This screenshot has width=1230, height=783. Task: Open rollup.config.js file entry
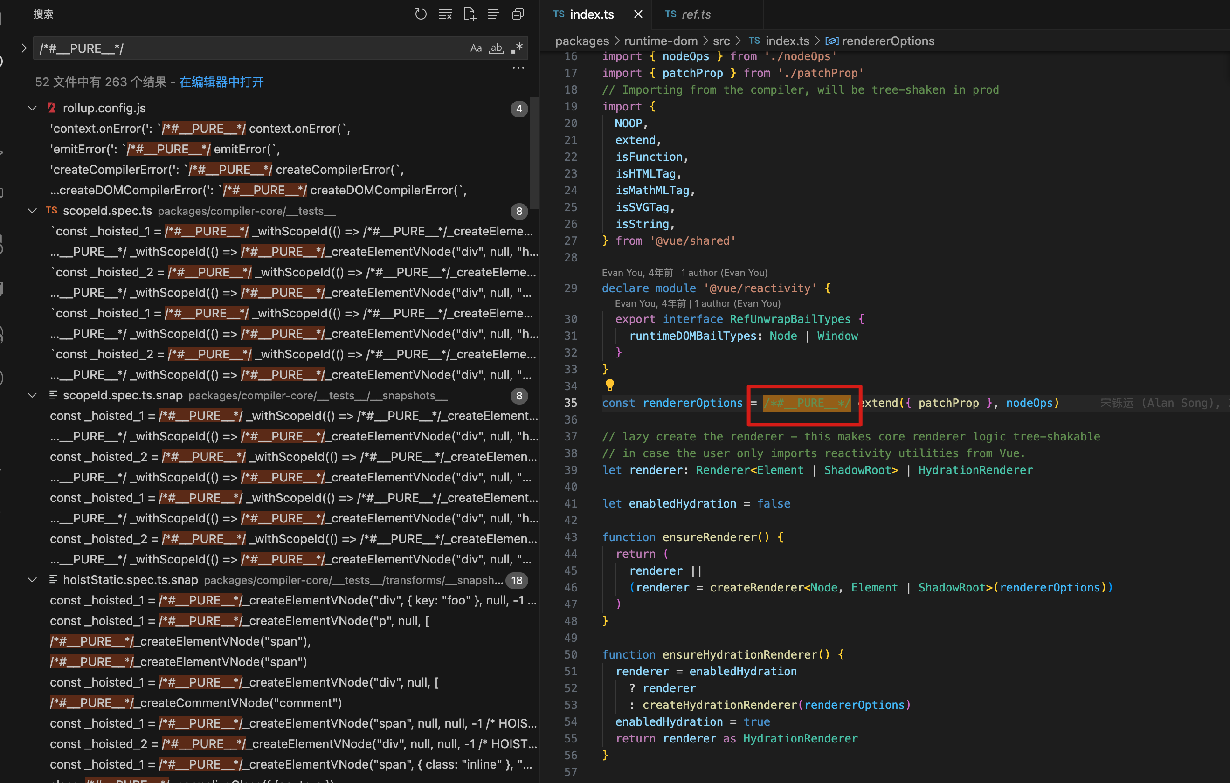pyautogui.click(x=104, y=108)
